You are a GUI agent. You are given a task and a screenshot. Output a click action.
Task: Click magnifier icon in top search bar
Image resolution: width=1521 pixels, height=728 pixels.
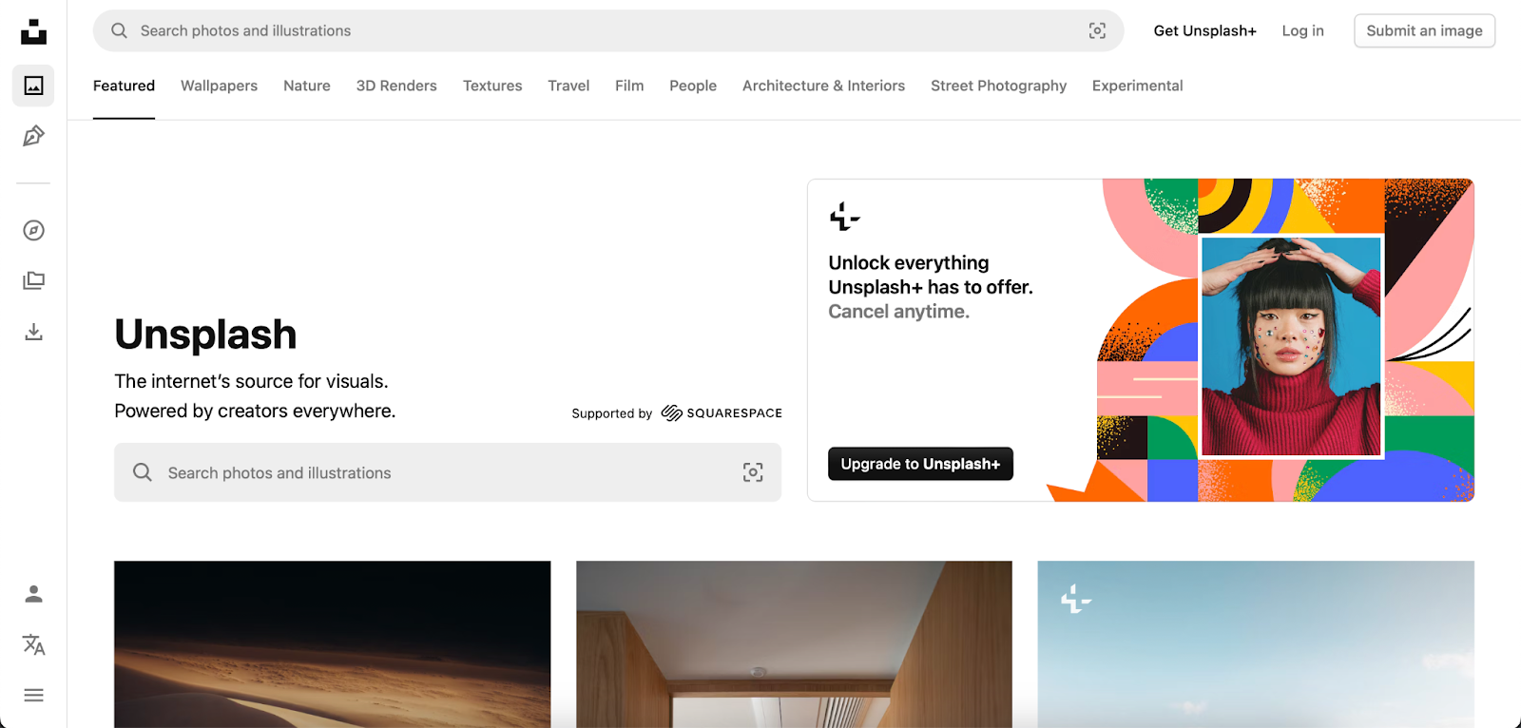(x=119, y=30)
